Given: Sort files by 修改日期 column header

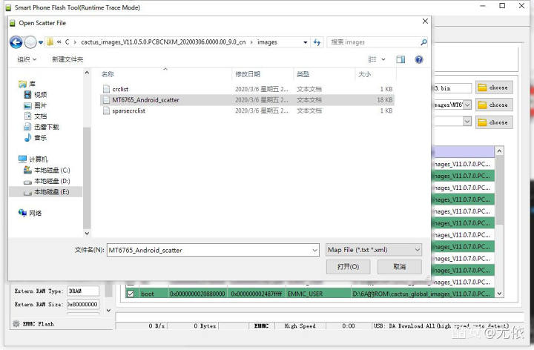Looking at the screenshot, I should click(248, 74).
